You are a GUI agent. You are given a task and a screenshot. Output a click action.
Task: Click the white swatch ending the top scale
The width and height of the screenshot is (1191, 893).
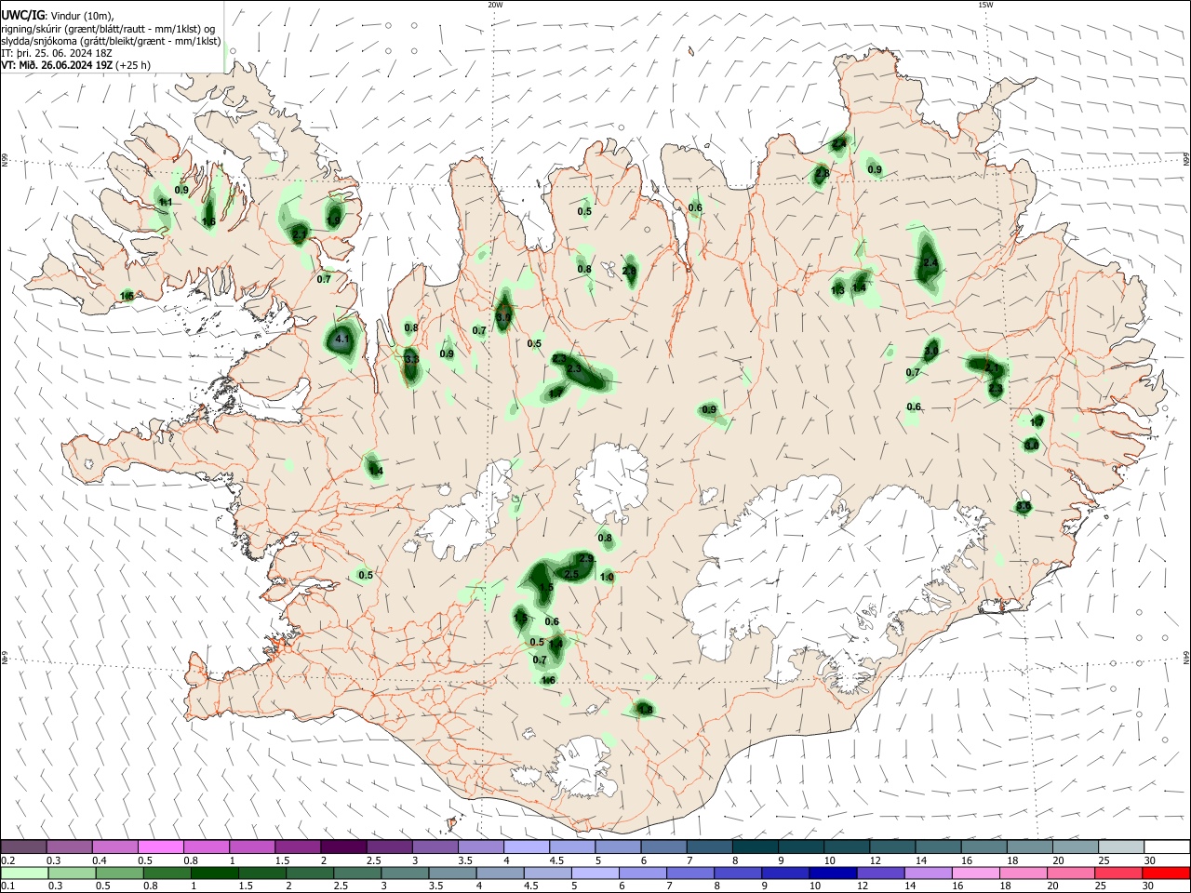click(x=1166, y=846)
